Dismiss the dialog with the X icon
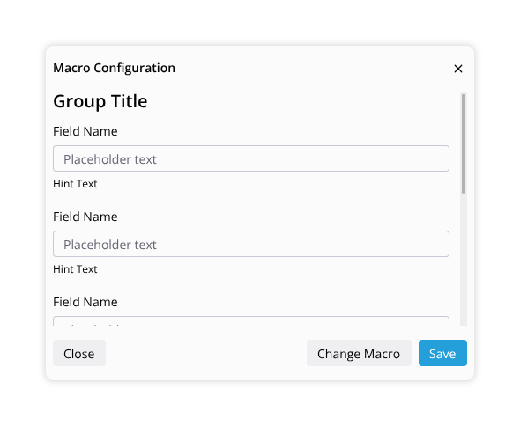This screenshot has width=520, height=426. coord(458,69)
